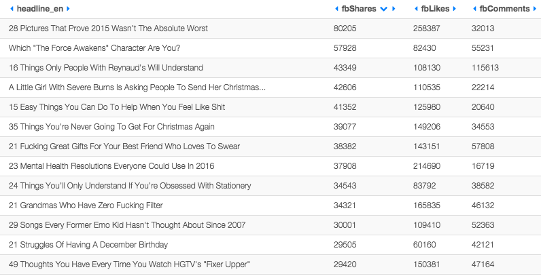541x276 pixels.
Task: Toggle fbShares descending sort chevron
Action: tap(384, 9)
